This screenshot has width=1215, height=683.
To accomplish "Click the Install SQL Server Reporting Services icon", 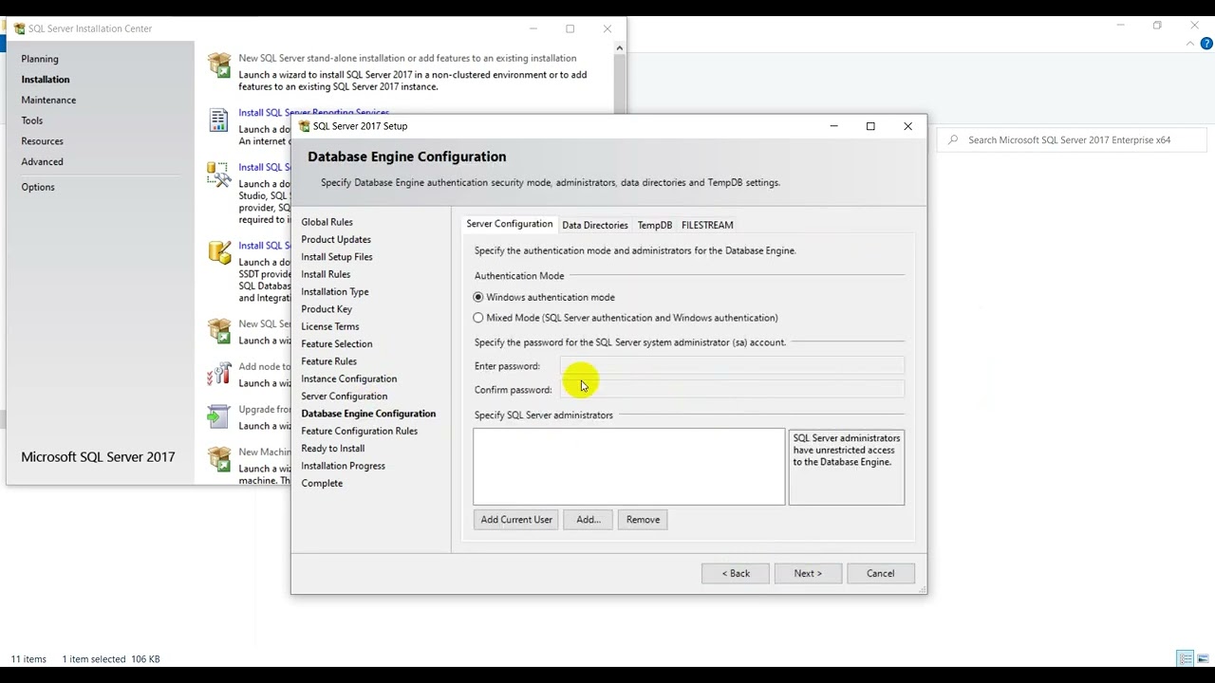I will pyautogui.click(x=219, y=120).
